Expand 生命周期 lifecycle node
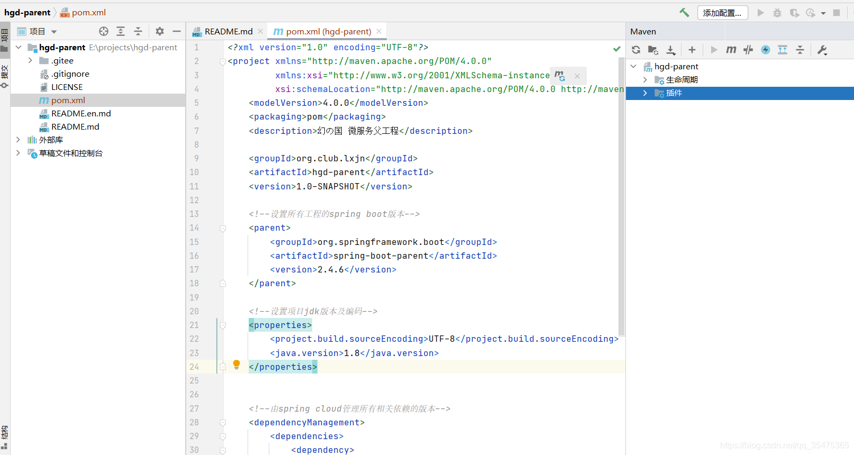This screenshot has height=455, width=854. click(x=645, y=79)
